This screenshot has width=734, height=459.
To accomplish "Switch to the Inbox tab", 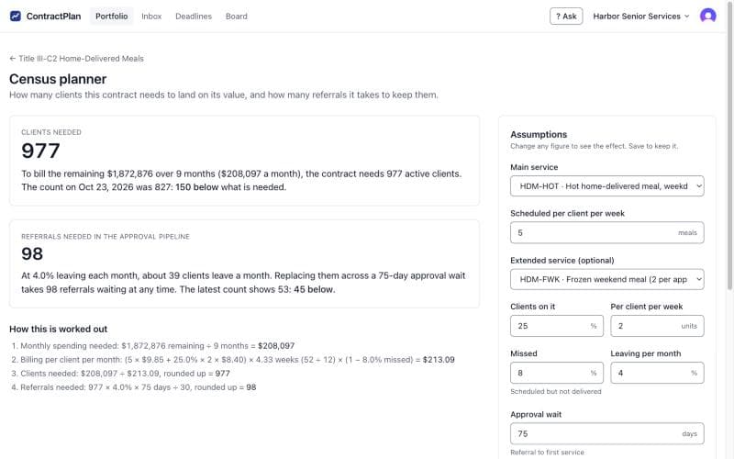I will (151, 16).
